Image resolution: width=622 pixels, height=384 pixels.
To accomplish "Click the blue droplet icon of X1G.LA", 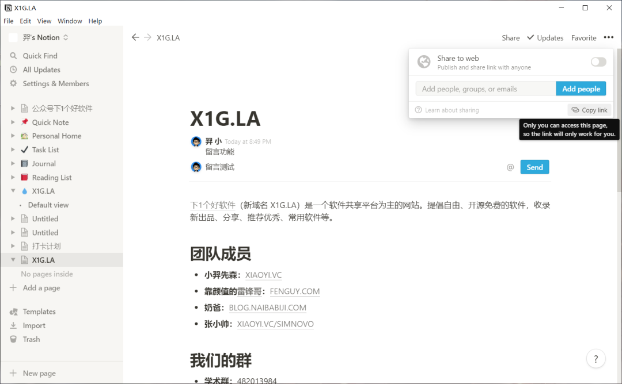I will tap(25, 191).
